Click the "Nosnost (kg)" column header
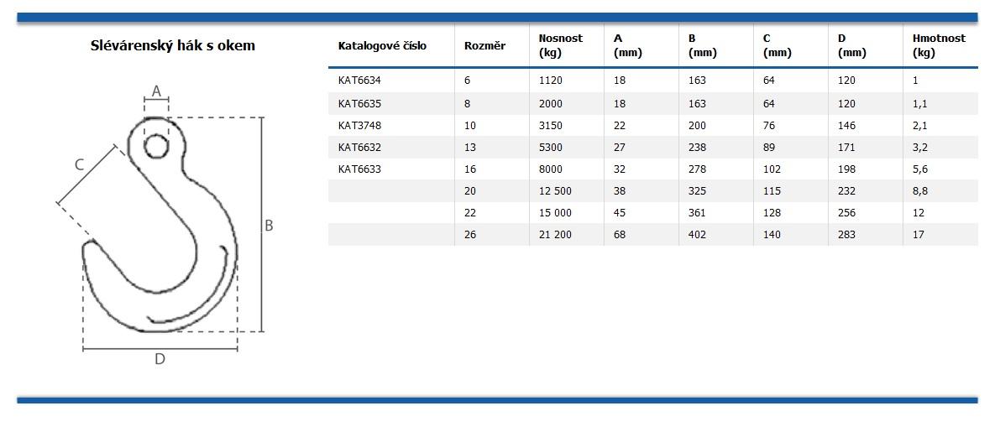This screenshot has width=995, height=437. 560,45
